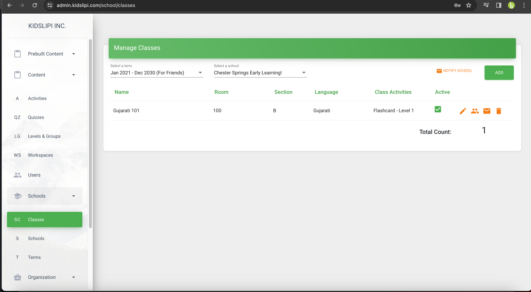The image size is (531, 292).
Task: Open the students group icon for Gujarati 101
Action: tap(475, 111)
